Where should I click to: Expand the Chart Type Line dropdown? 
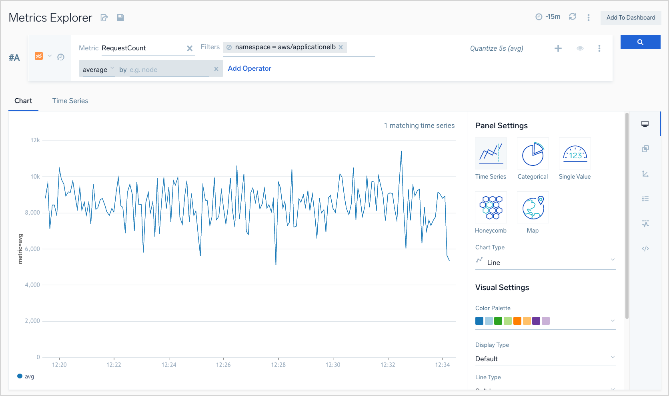pos(545,262)
